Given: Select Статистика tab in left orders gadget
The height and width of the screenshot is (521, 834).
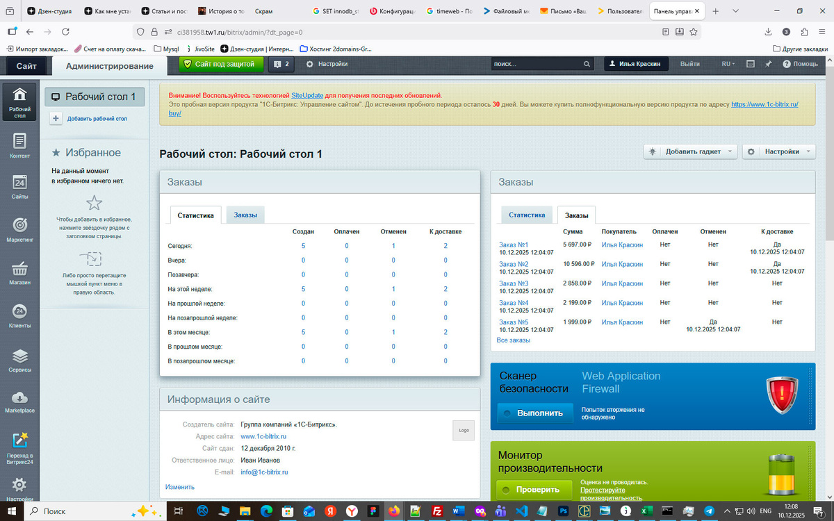Looking at the screenshot, I should point(196,215).
